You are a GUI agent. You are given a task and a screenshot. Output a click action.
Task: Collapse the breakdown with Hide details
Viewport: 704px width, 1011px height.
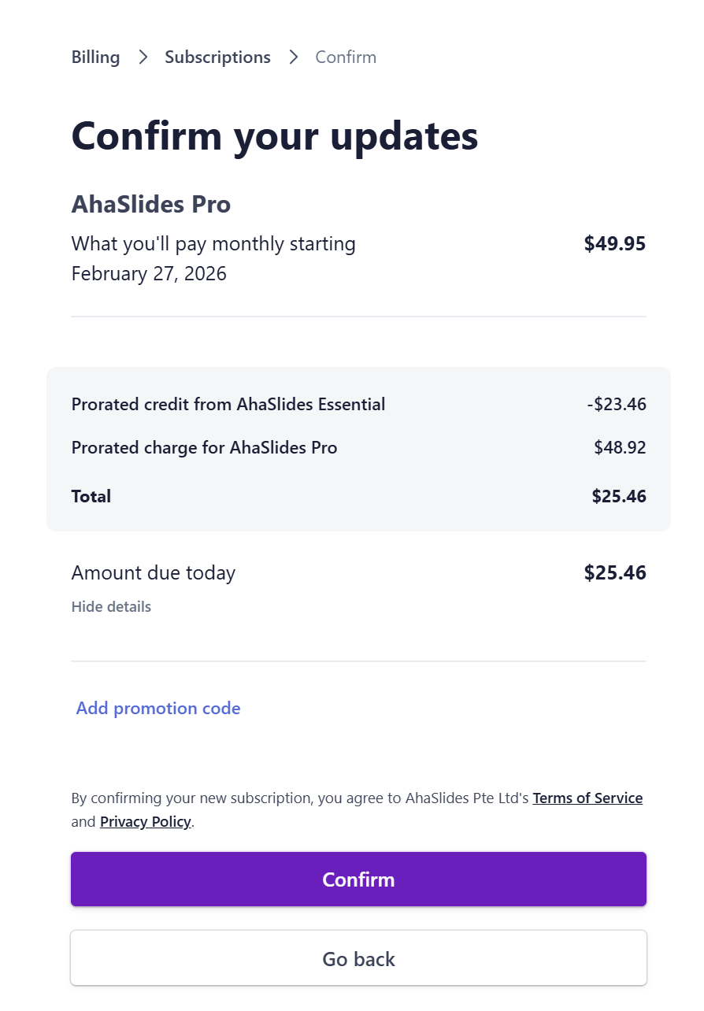pyautogui.click(x=111, y=607)
